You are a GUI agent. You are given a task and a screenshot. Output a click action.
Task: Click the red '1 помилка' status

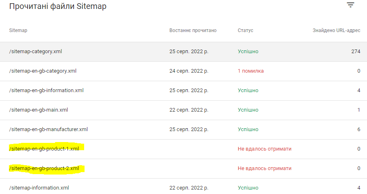pos(251,71)
